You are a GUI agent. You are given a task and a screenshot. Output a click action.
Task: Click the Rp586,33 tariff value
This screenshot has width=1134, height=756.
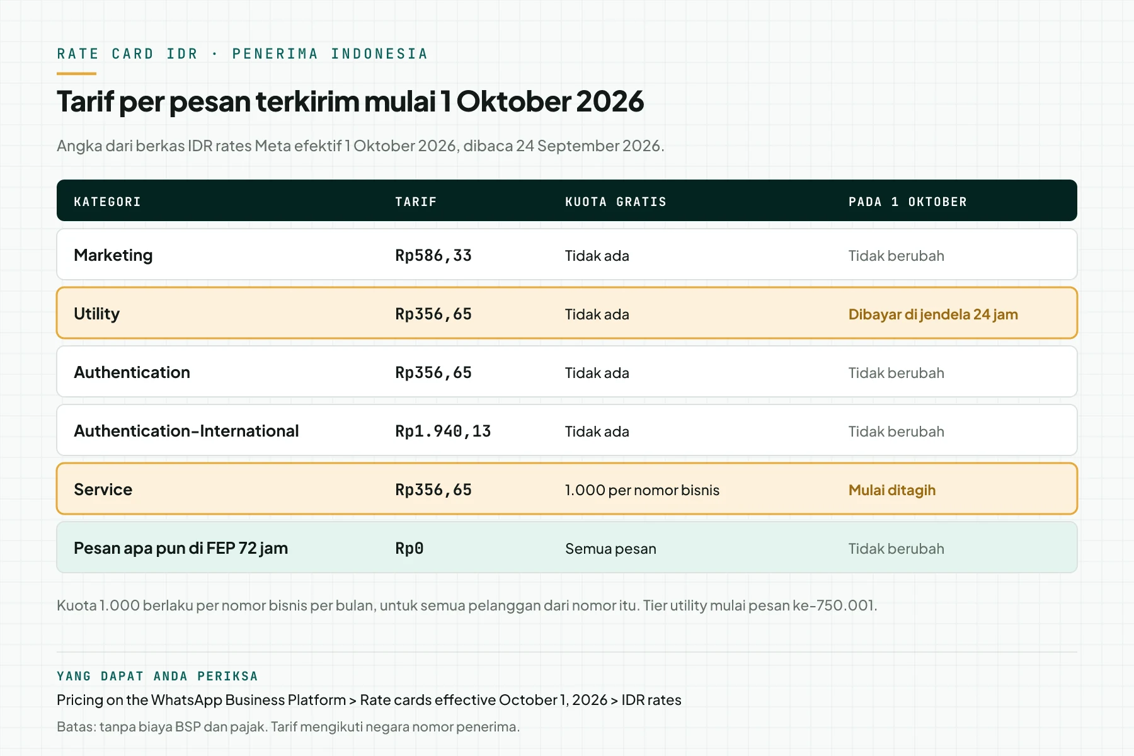coord(433,256)
